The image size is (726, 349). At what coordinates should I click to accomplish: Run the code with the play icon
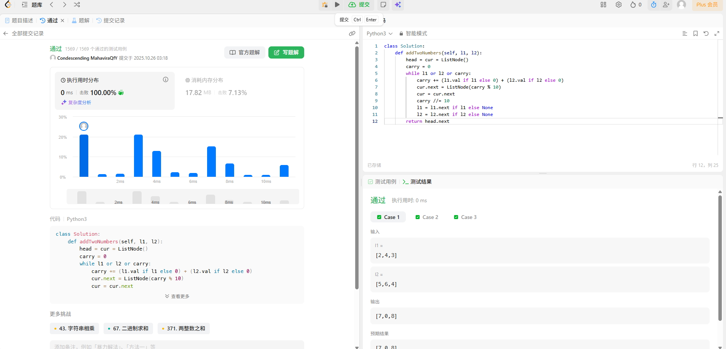(x=337, y=5)
